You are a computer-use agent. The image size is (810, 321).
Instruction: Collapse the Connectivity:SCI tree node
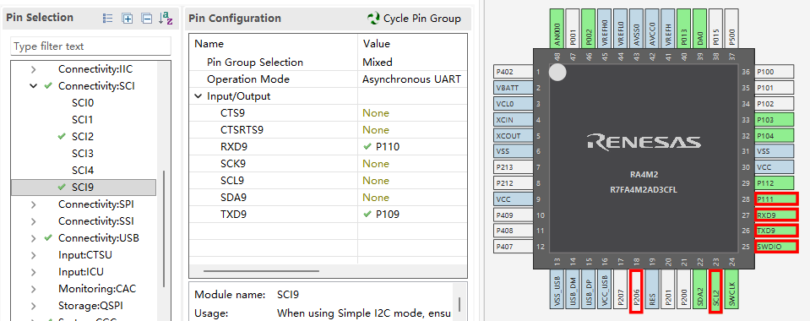pos(34,86)
